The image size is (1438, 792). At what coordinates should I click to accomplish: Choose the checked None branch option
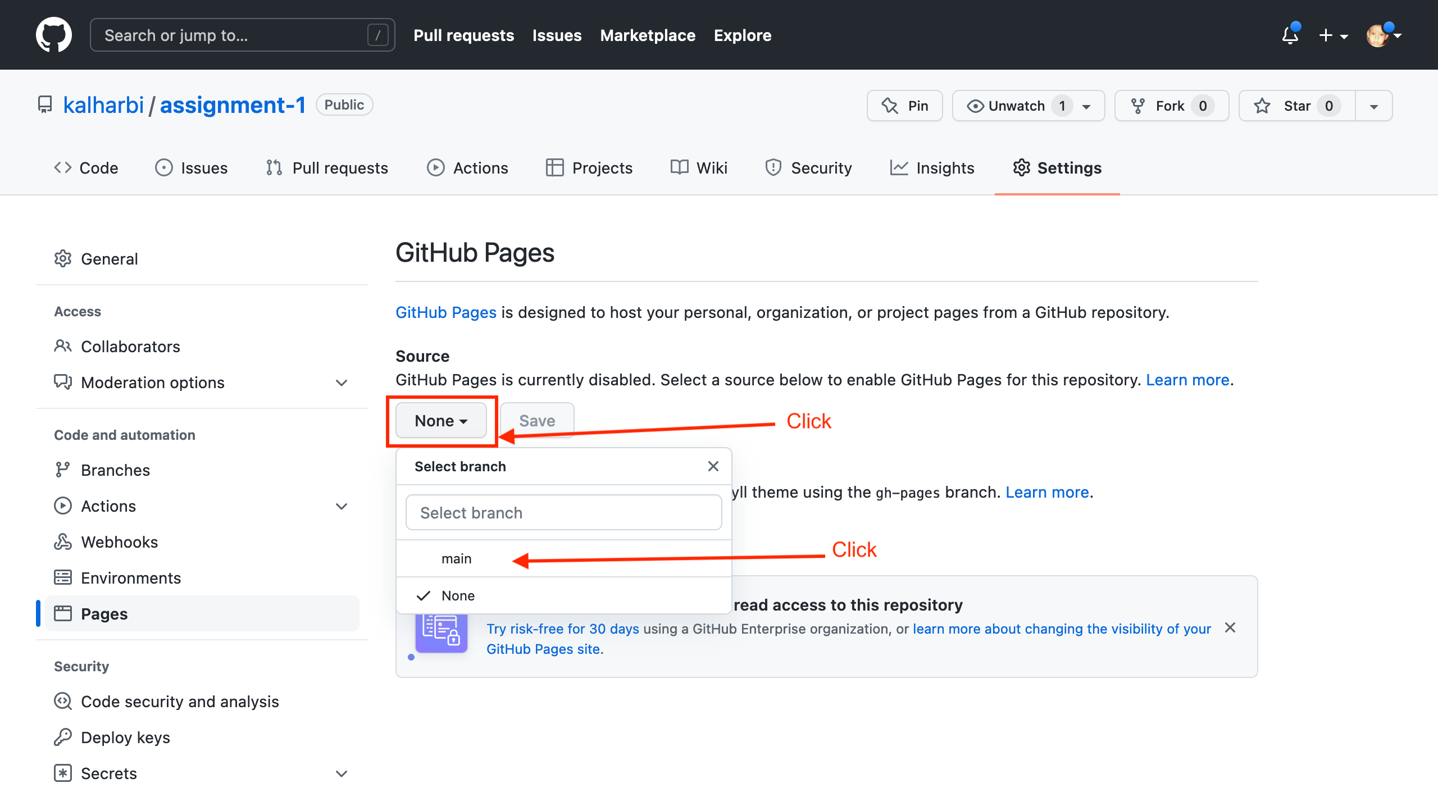pyautogui.click(x=563, y=595)
